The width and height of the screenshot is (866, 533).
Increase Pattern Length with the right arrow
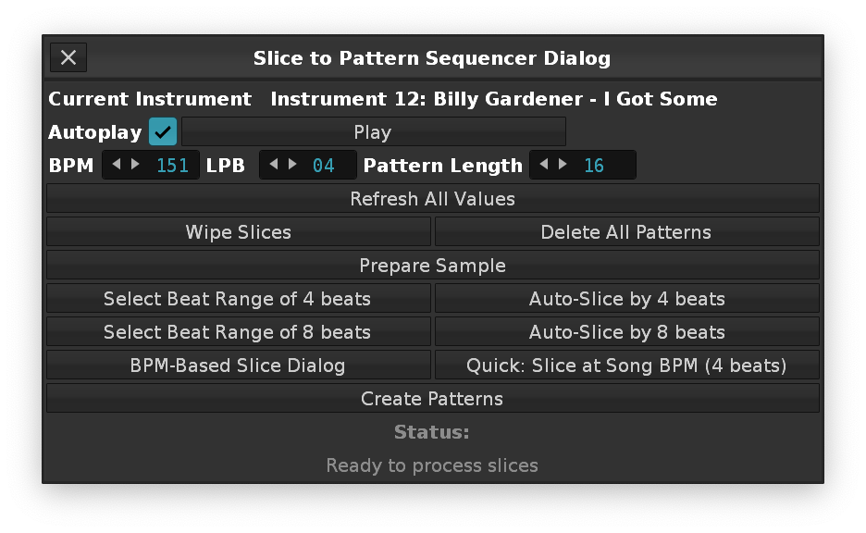pyautogui.click(x=563, y=165)
